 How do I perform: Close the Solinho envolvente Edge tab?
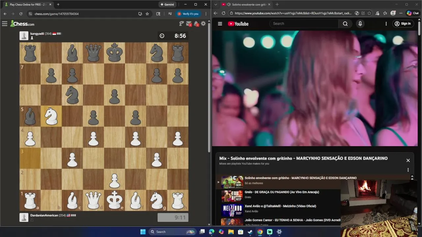coord(269,5)
